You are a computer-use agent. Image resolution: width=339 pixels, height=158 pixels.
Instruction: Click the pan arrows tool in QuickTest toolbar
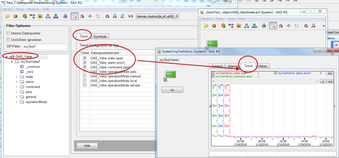point(289,26)
